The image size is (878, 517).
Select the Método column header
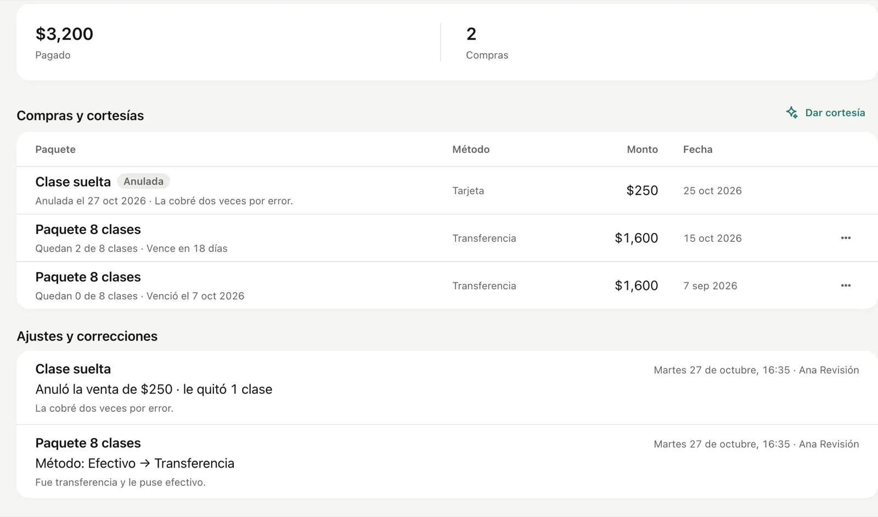(471, 149)
